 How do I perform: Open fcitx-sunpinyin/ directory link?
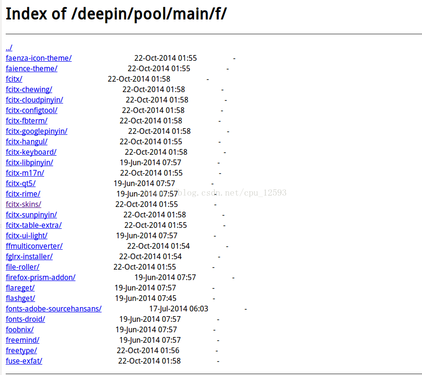coord(31,215)
